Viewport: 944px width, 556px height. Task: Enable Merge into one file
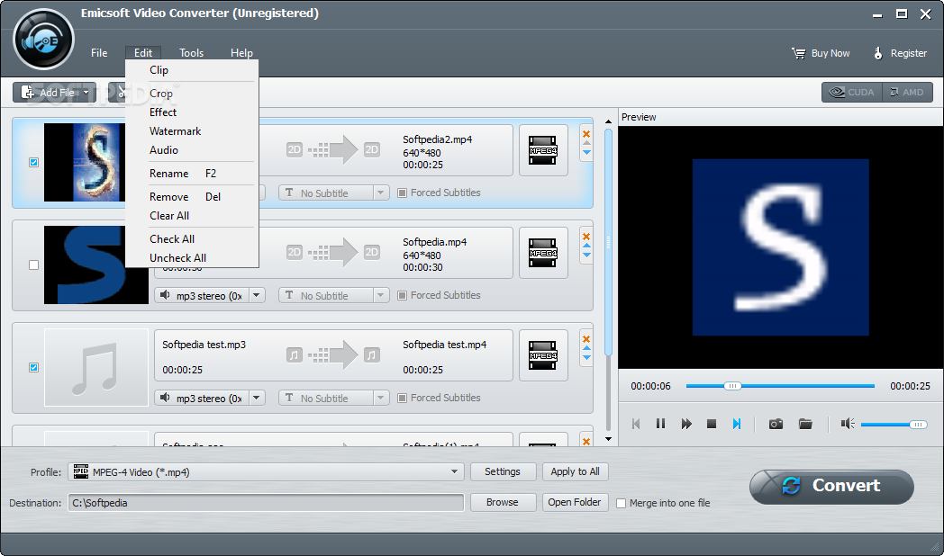(622, 503)
